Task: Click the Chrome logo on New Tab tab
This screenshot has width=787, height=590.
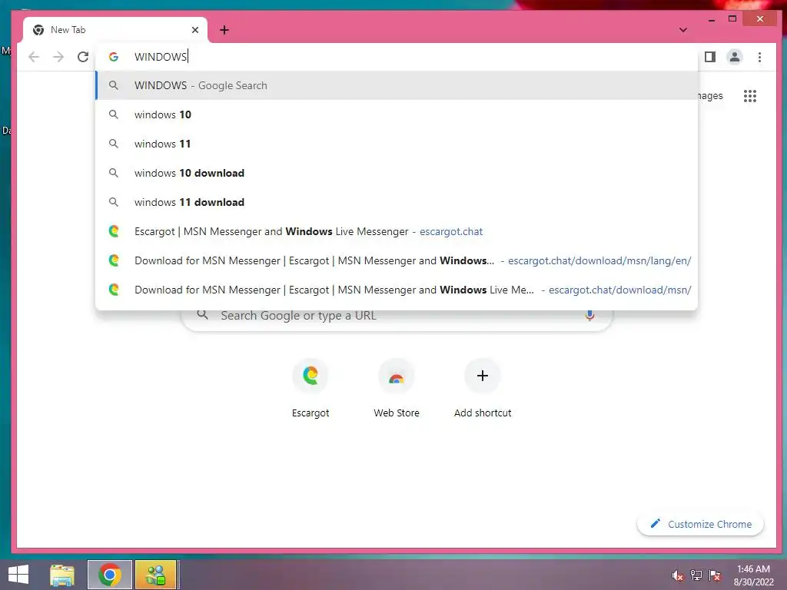Action: pos(38,30)
